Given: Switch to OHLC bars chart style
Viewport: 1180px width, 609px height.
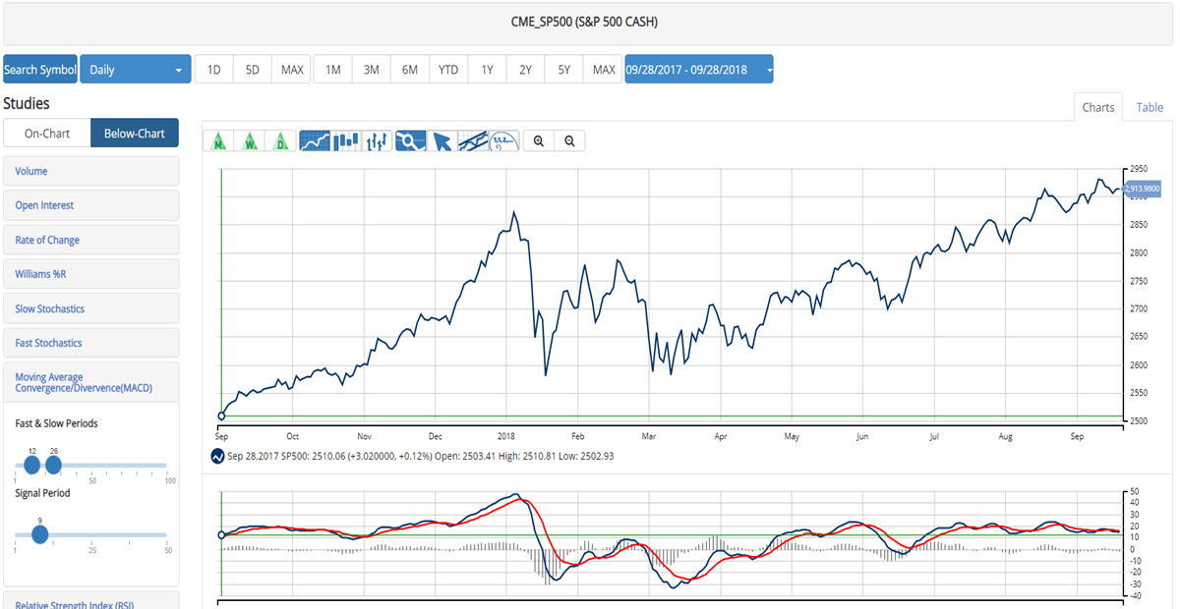Looking at the screenshot, I should (377, 140).
